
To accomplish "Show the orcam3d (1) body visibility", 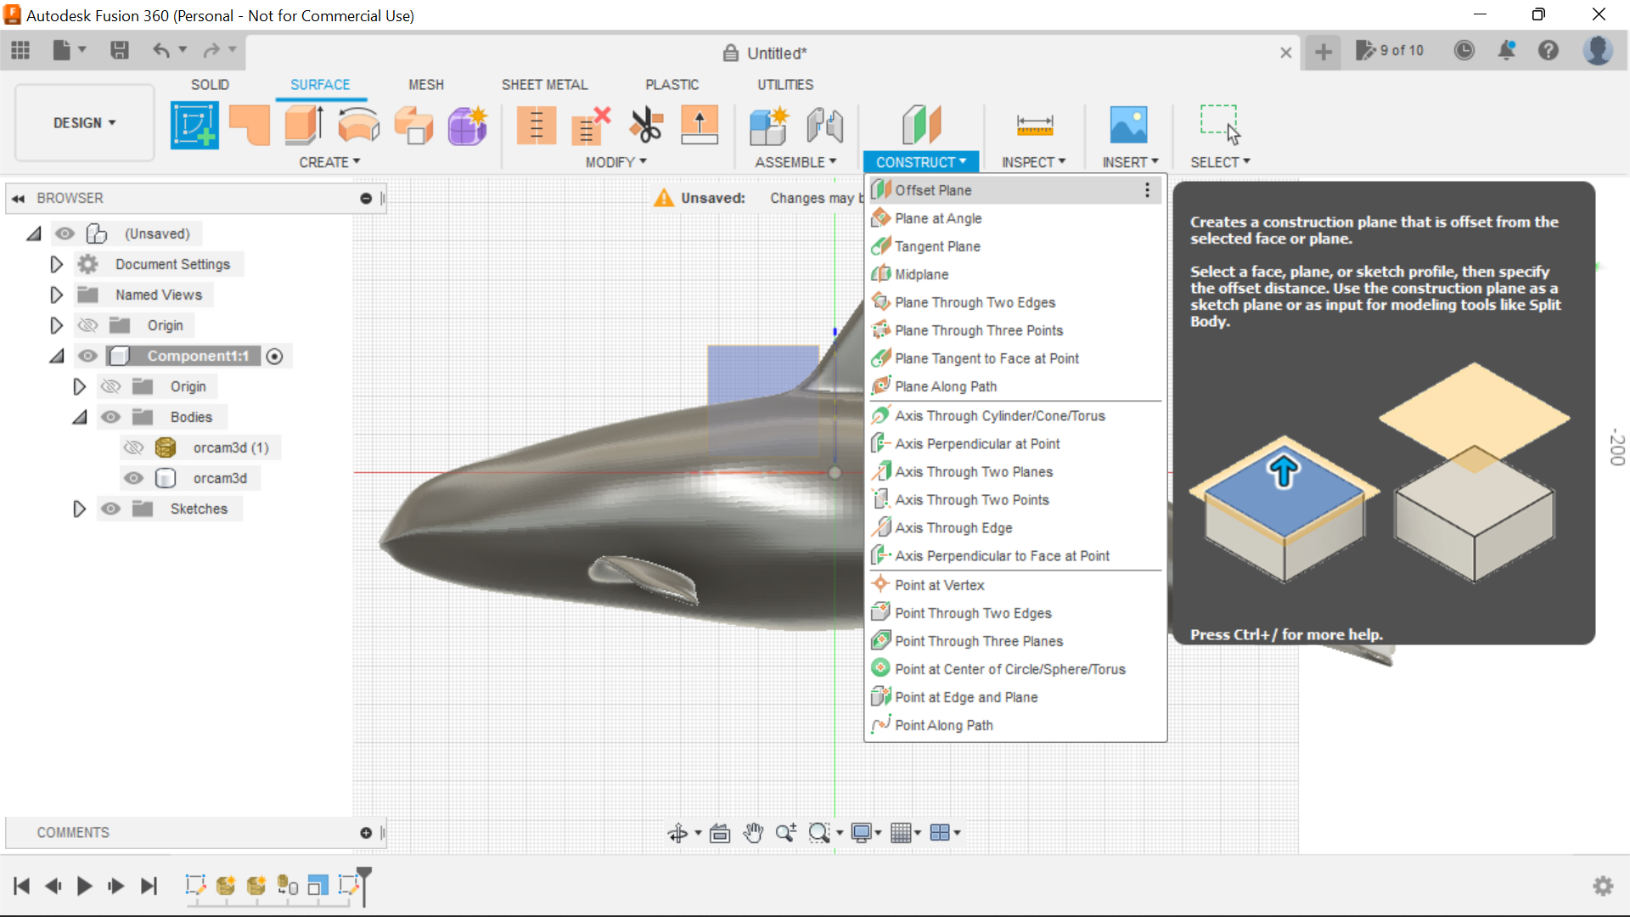I will 133,447.
